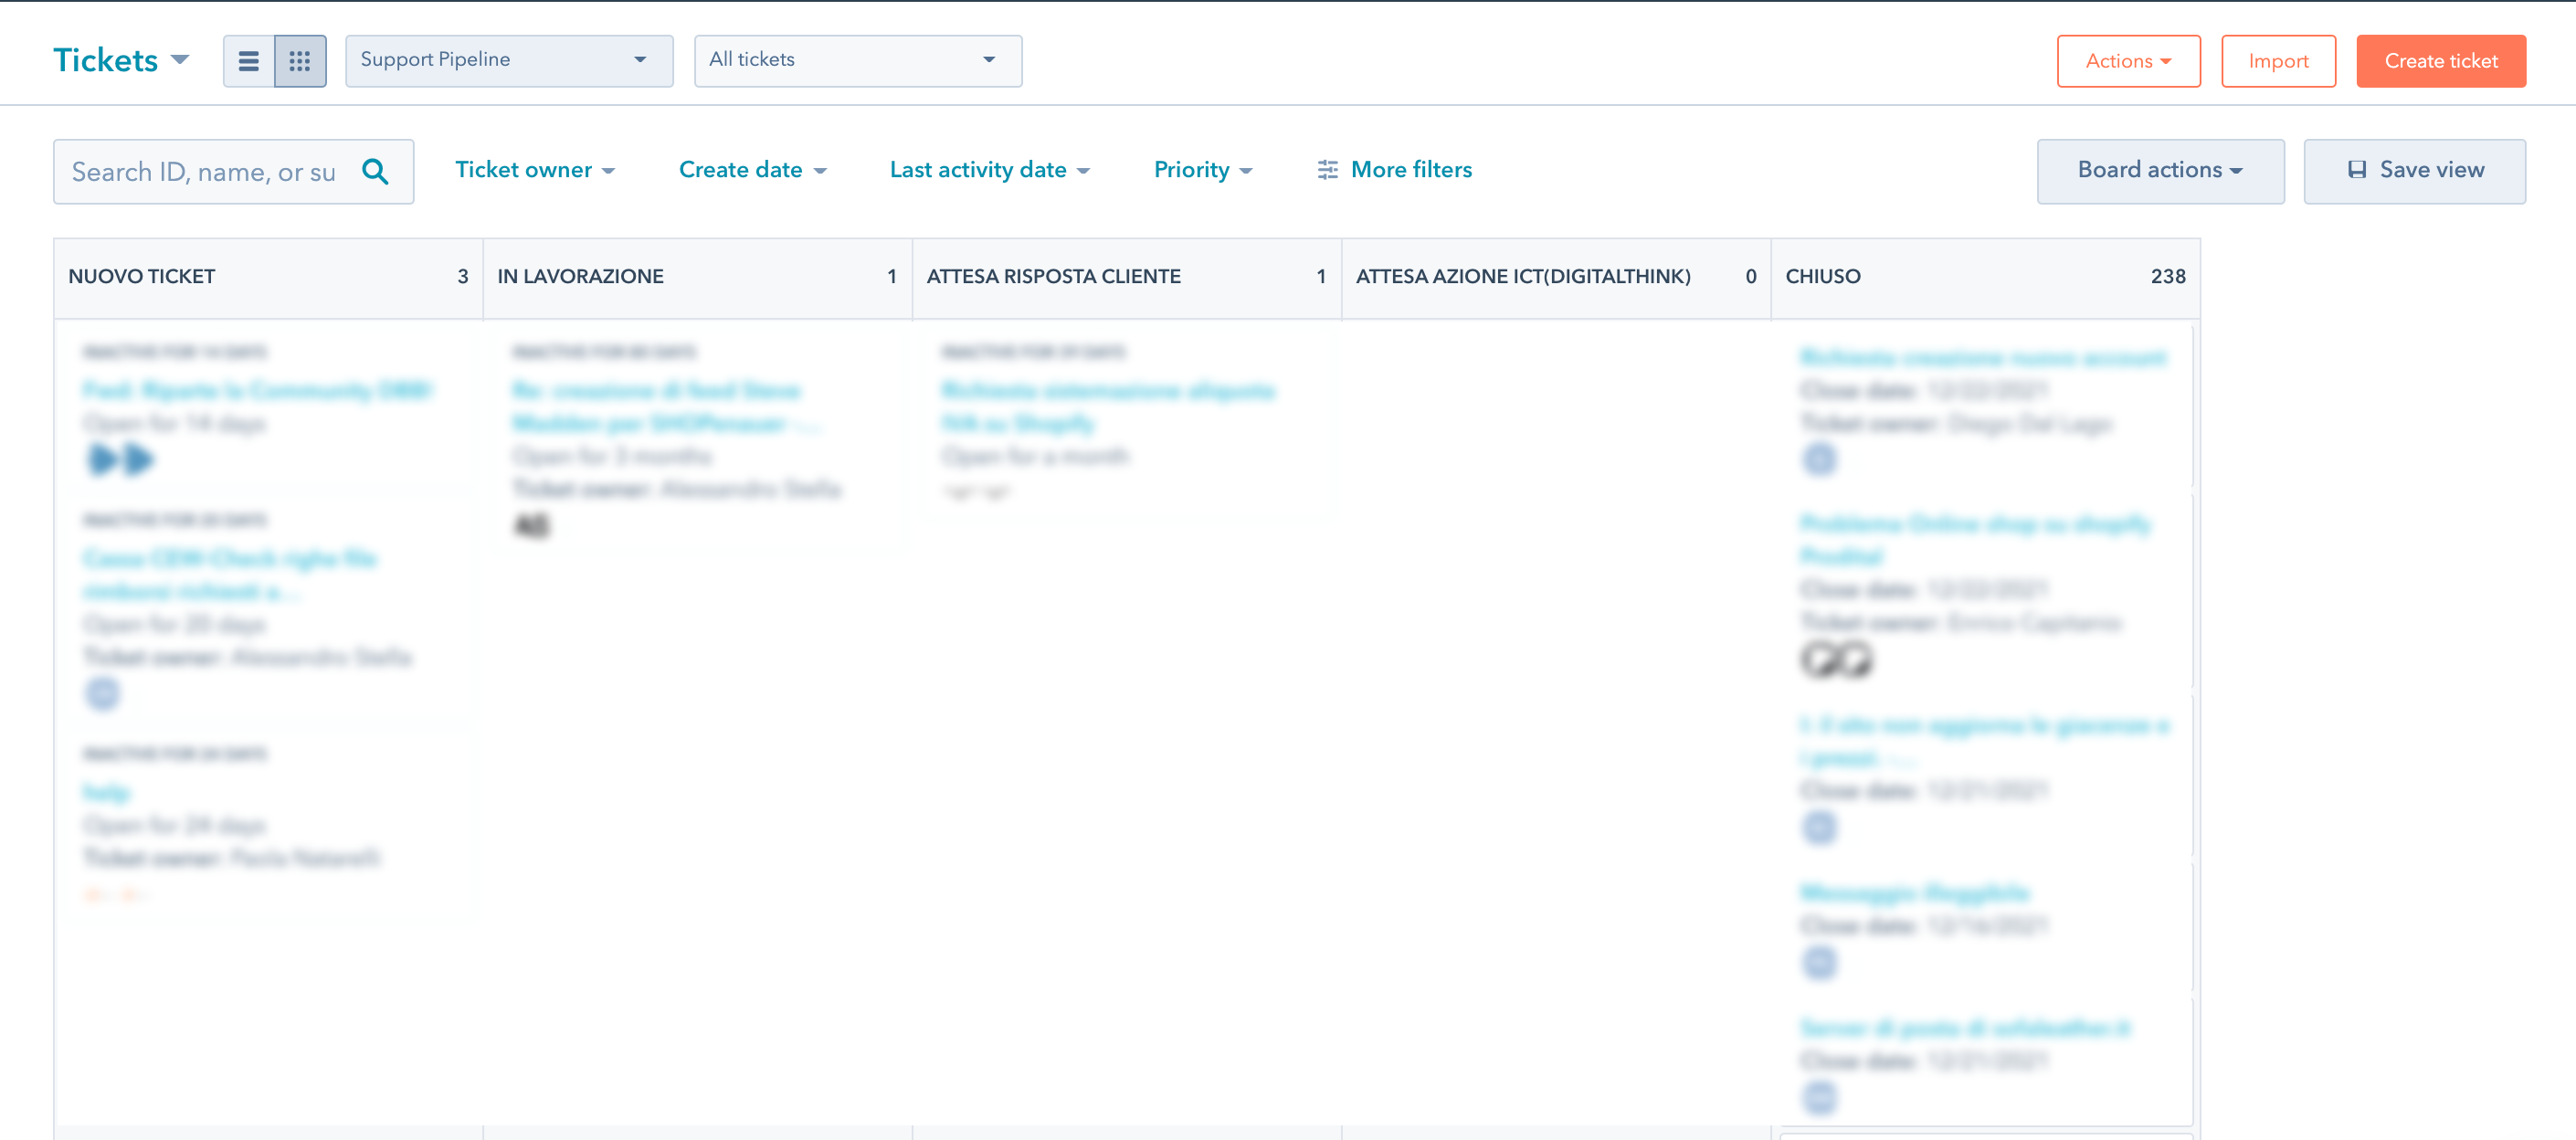
Task: Expand the Last activity date filter
Action: [990, 170]
